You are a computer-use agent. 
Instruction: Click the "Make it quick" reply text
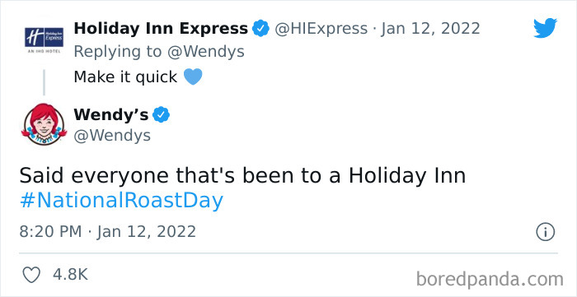(125, 77)
